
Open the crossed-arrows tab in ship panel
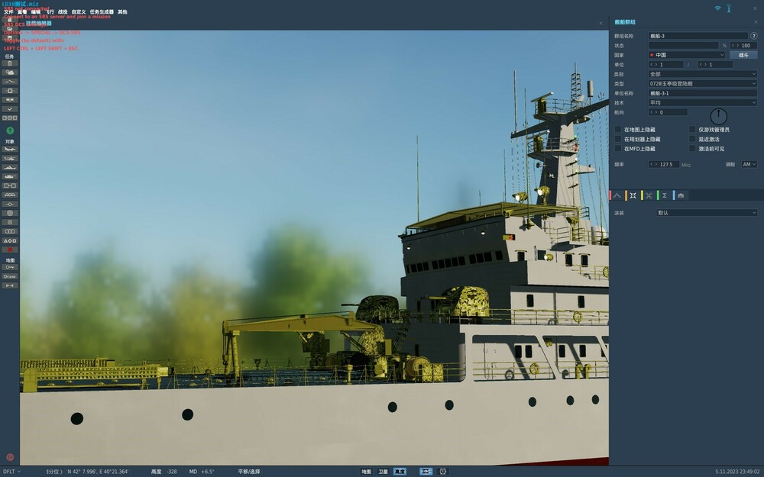coord(633,195)
